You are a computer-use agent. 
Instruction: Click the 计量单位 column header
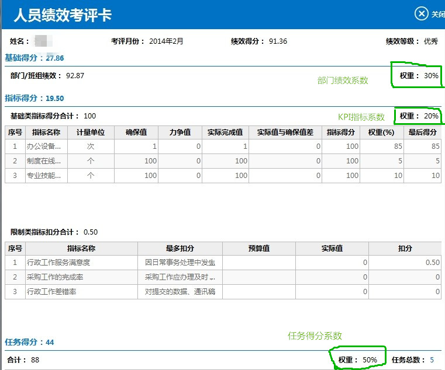coord(91,132)
